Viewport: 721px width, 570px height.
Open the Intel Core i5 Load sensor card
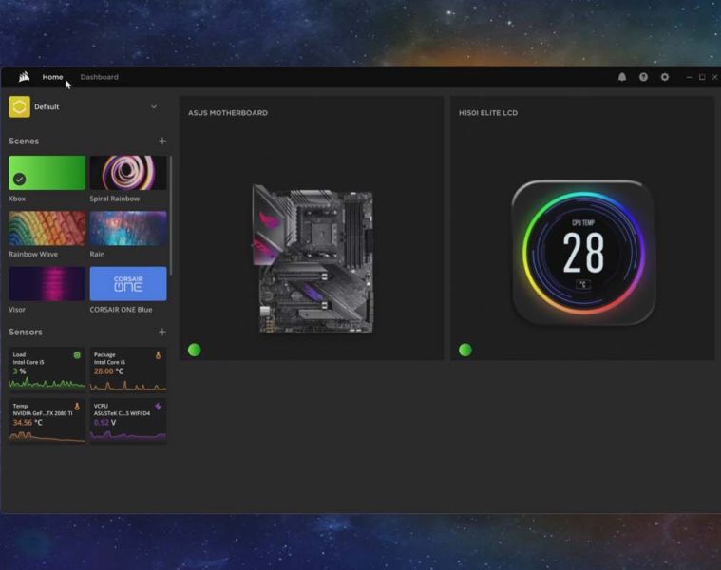tap(47, 370)
